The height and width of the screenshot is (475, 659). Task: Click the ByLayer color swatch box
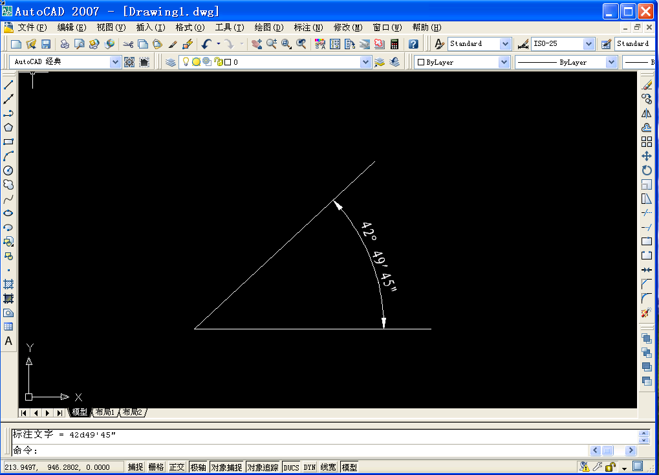[x=421, y=62]
